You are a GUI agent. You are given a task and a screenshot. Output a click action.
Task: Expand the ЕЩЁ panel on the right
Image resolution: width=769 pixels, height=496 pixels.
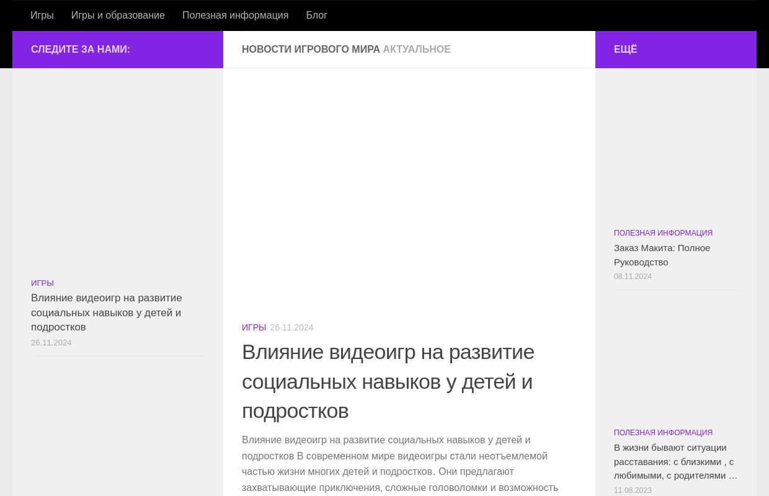tap(625, 49)
